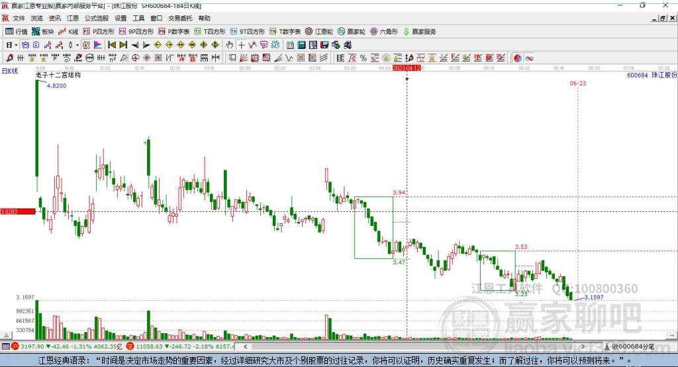The width and height of the screenshot is (678, 367).
Task: Open the 收600684分笔 tick panel
Action: (630, 346)
